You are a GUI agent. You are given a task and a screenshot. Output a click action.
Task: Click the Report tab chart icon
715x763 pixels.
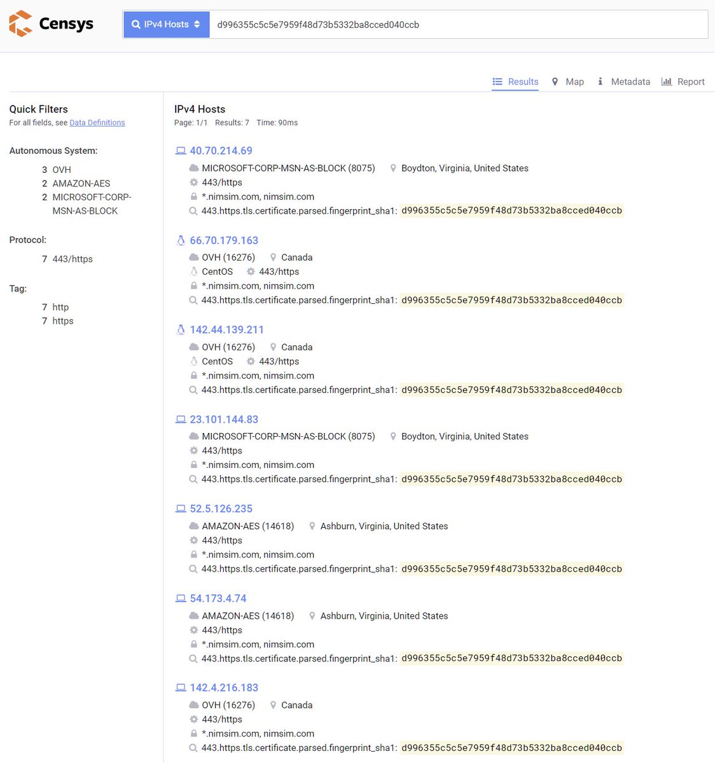coord(667,82)
